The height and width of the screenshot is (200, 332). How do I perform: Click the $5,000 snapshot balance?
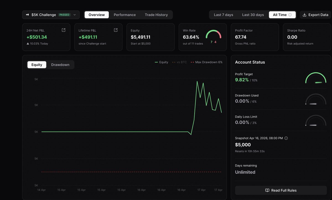coord(243,145)
